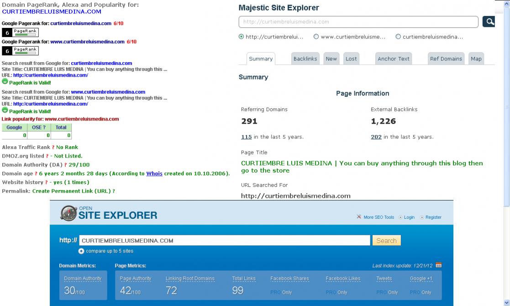This screenshot has width=510, height=306.
Task: Switch to the Summary tab
Action: click(x=261, y=59)
